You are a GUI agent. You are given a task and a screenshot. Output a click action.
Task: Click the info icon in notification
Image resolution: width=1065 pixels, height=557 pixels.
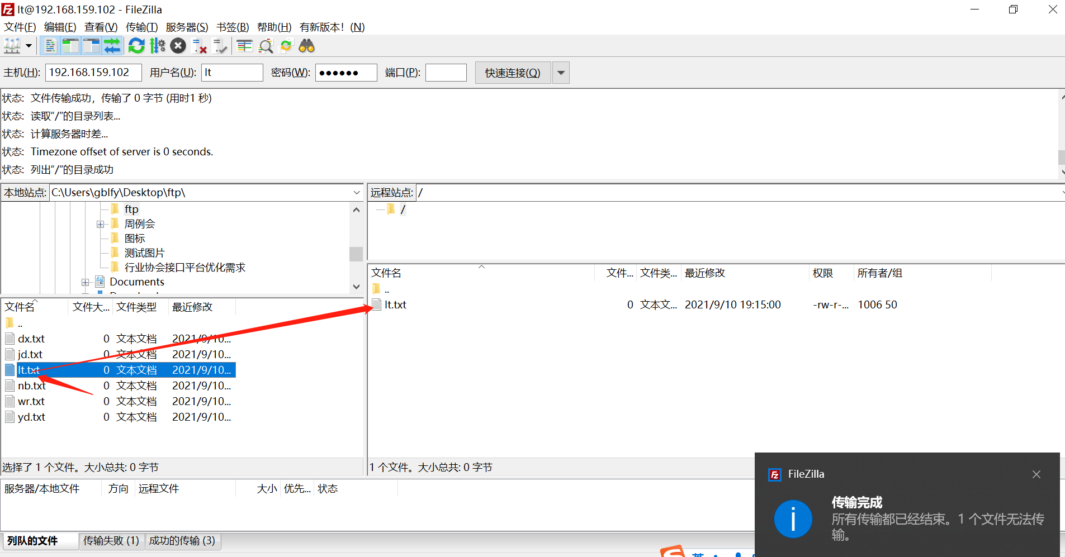pos(793,519)
